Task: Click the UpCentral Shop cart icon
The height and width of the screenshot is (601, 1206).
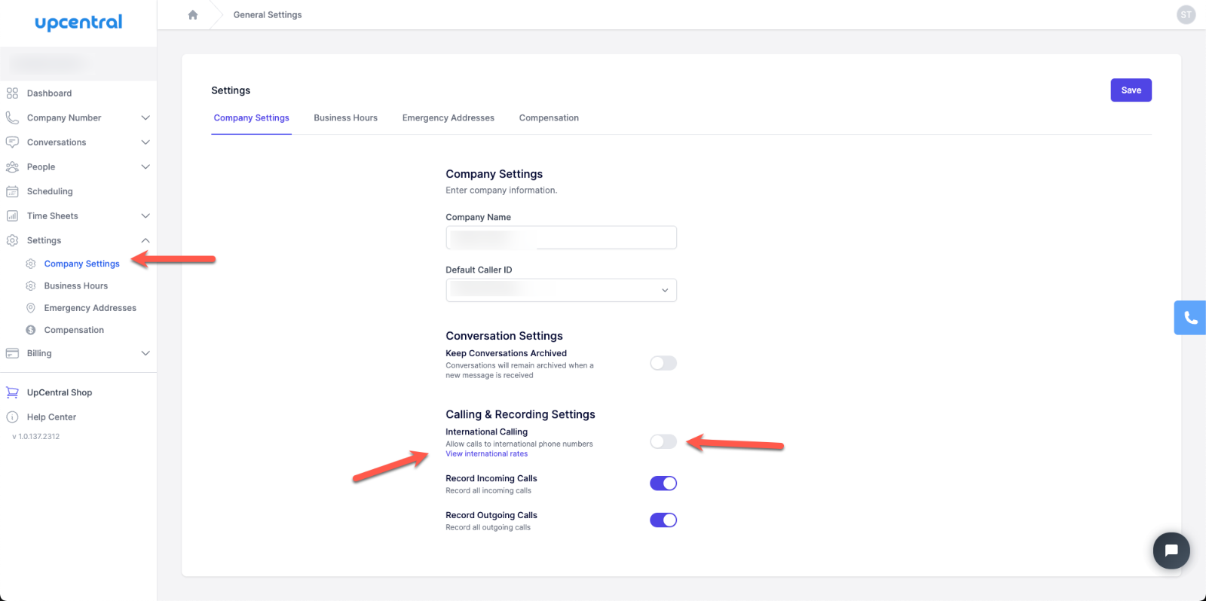Action: (x=12, y=392)
